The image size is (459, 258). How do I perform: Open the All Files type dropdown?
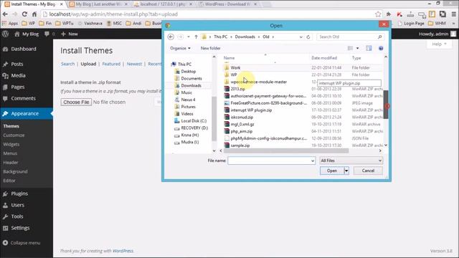[x=351, y=161]
